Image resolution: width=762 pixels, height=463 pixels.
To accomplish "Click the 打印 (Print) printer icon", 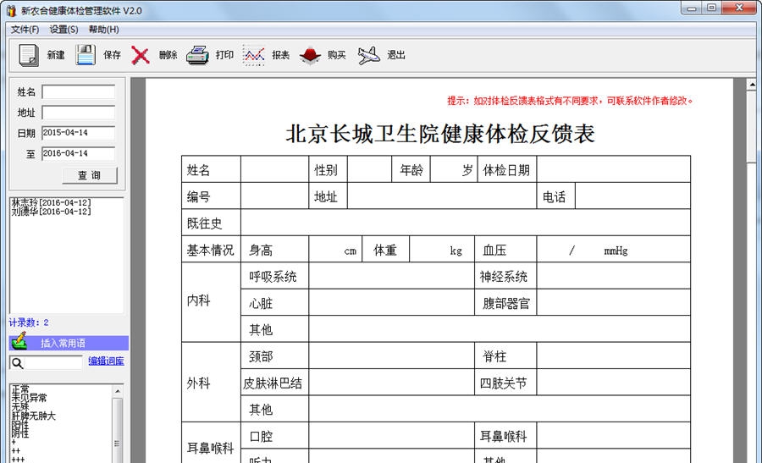I will [197, 55].
